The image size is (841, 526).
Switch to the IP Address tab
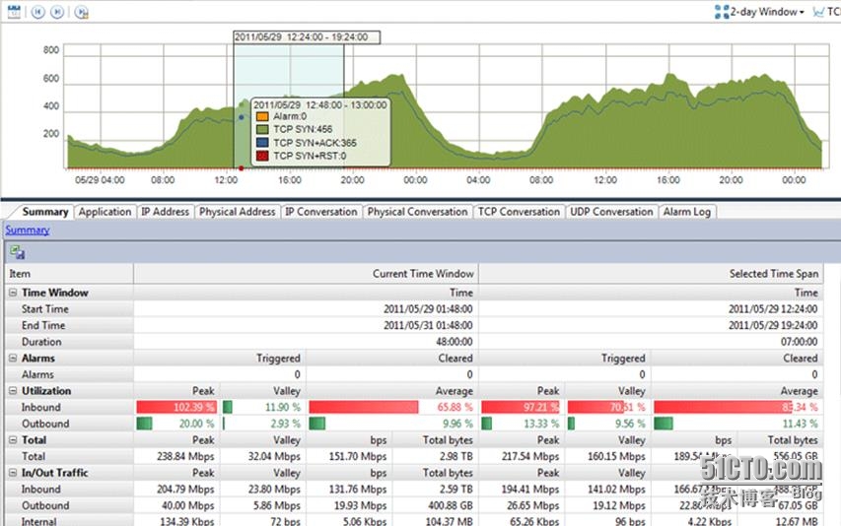(x=165, y=212)
